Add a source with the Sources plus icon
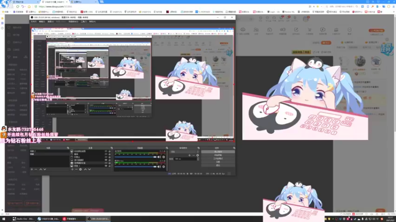 tap(72, 169)
